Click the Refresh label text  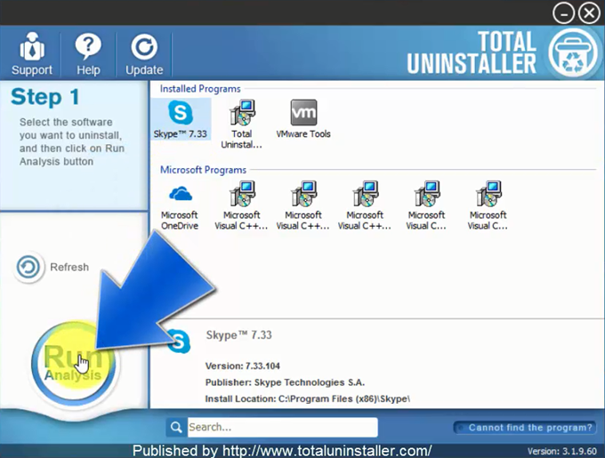point(69,267)
